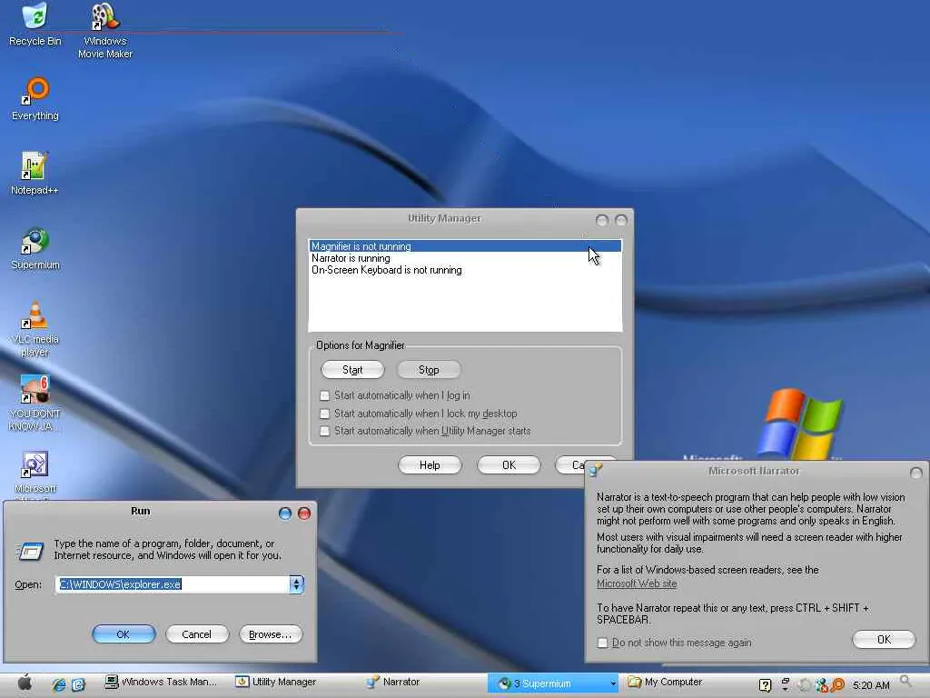Click OK button in Utility Manager
Viewport: 930px width, 698px height.
point(509,464)
